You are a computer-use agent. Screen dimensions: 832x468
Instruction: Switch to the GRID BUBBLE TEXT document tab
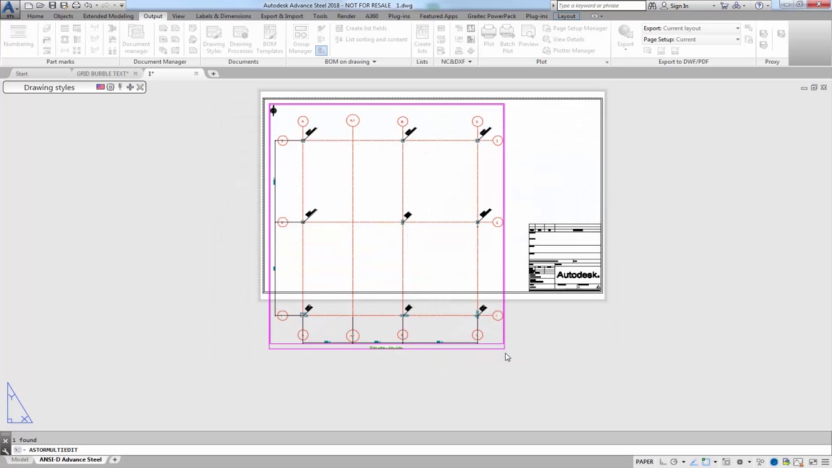coord(102,73)
